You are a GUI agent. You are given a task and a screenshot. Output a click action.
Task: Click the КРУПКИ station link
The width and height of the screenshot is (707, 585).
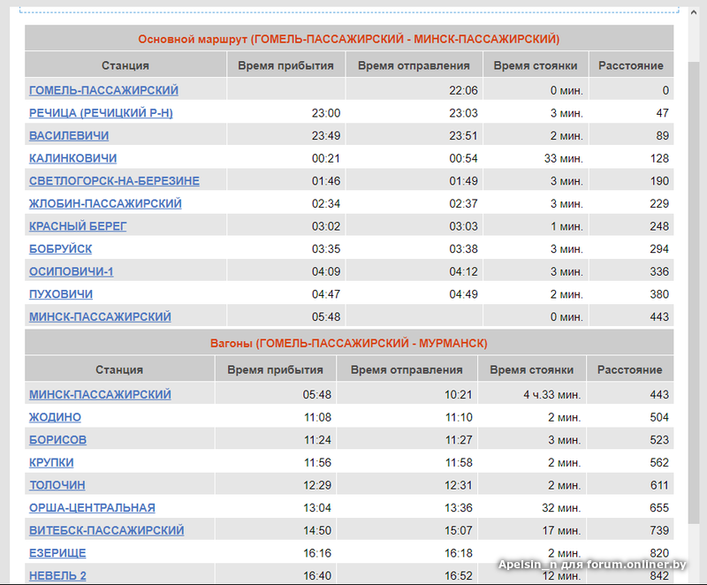coord(51,462)
